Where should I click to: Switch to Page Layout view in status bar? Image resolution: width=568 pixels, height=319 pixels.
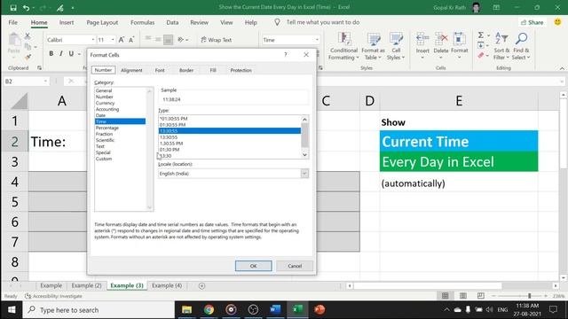click(x=463, y=296)
